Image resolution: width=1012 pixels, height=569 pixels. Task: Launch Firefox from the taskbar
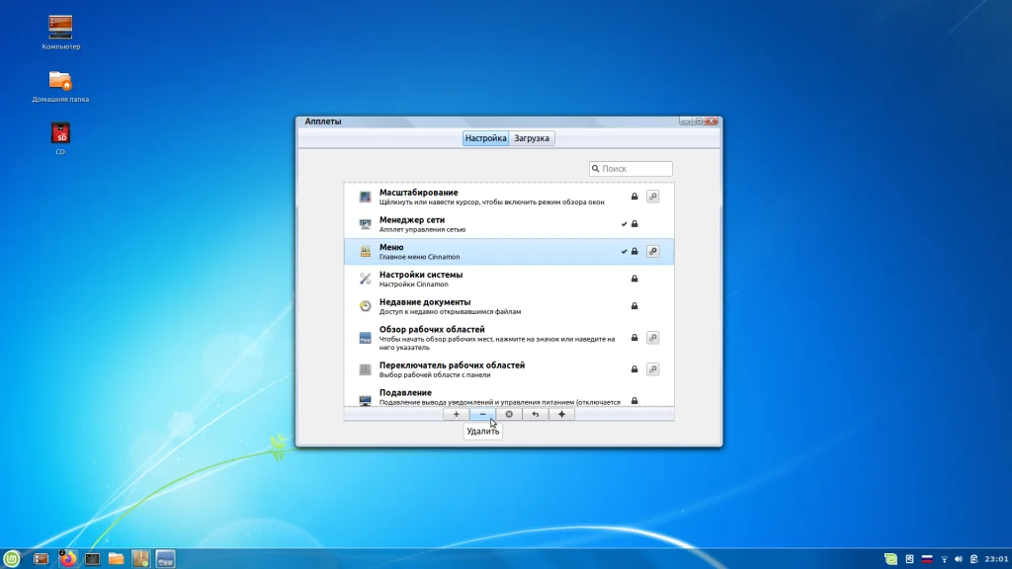67,558
